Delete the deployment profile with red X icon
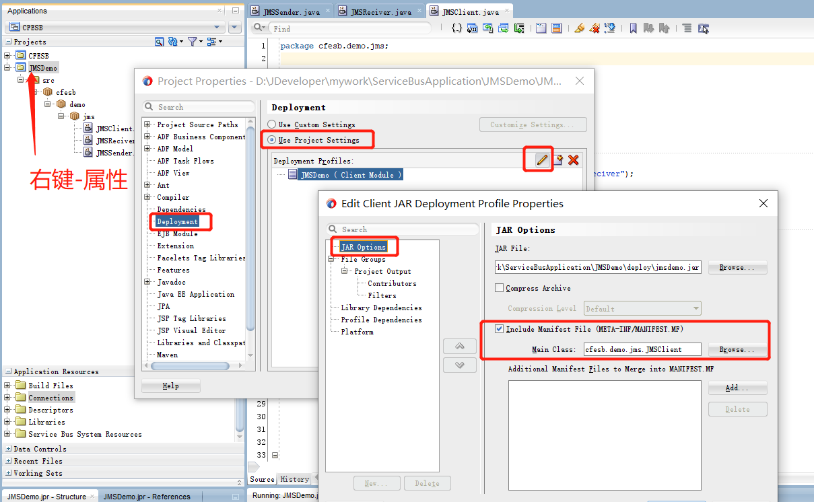This screenshot has width=814, height=502. click(574, 159)
